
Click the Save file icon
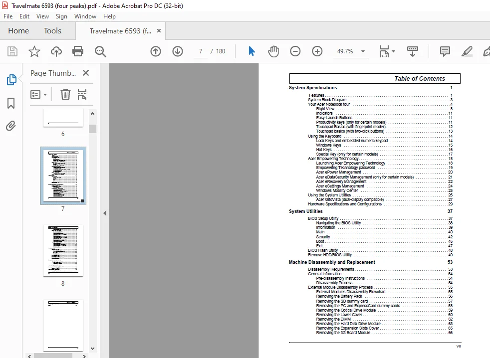point(12,51)
